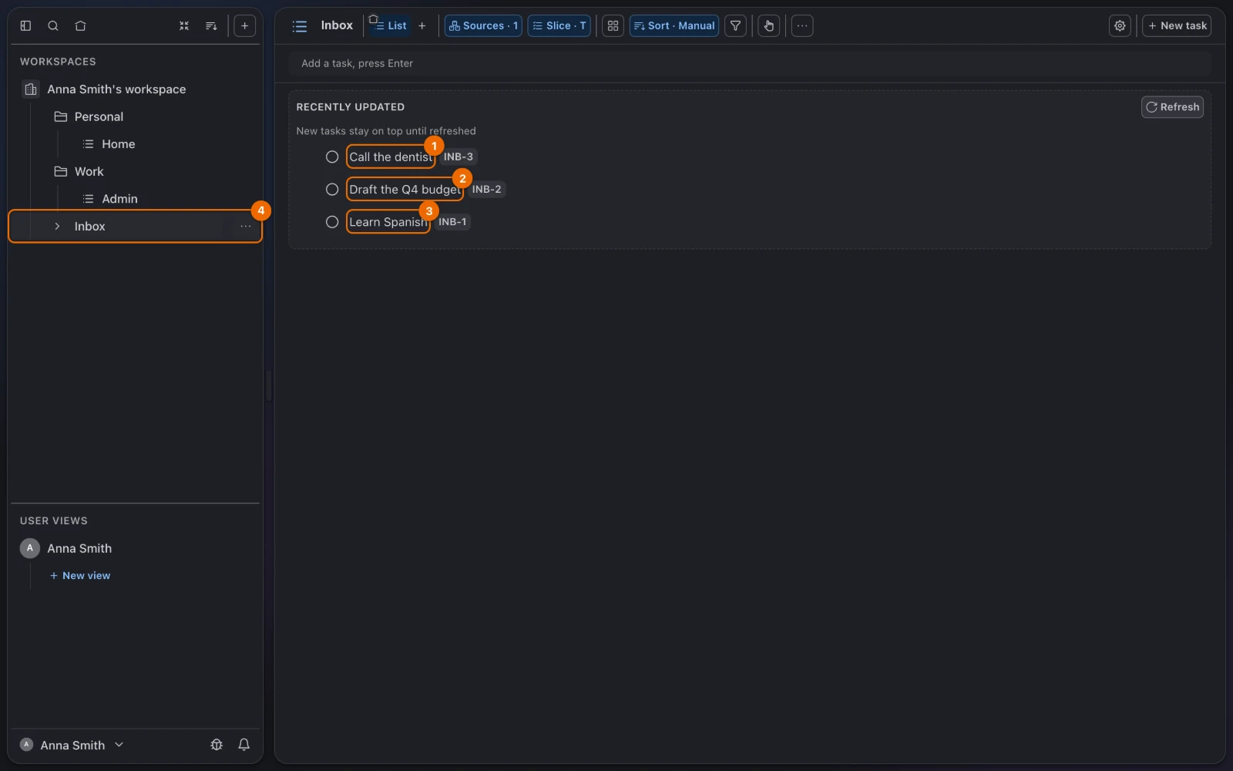The width and height of the screenshot is (1233, 771).
Task: Open notifications bell icon
Action: [x=244, y=744]
